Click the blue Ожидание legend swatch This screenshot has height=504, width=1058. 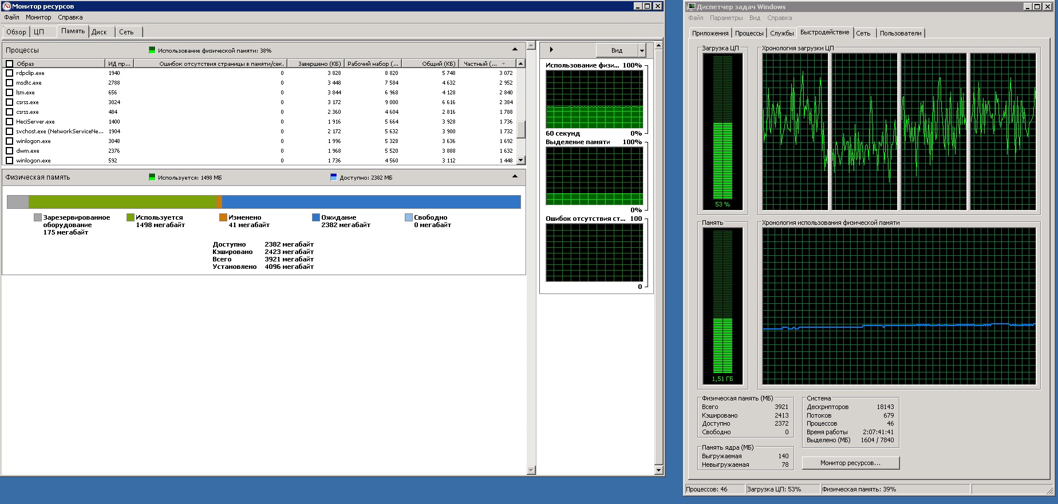click(x=315, y=217)
